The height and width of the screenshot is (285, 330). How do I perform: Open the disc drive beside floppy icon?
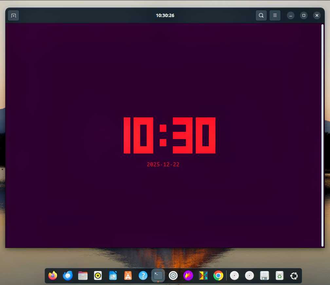249,275
